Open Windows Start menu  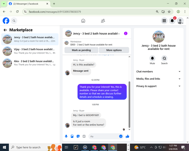[x=4, y=147]
